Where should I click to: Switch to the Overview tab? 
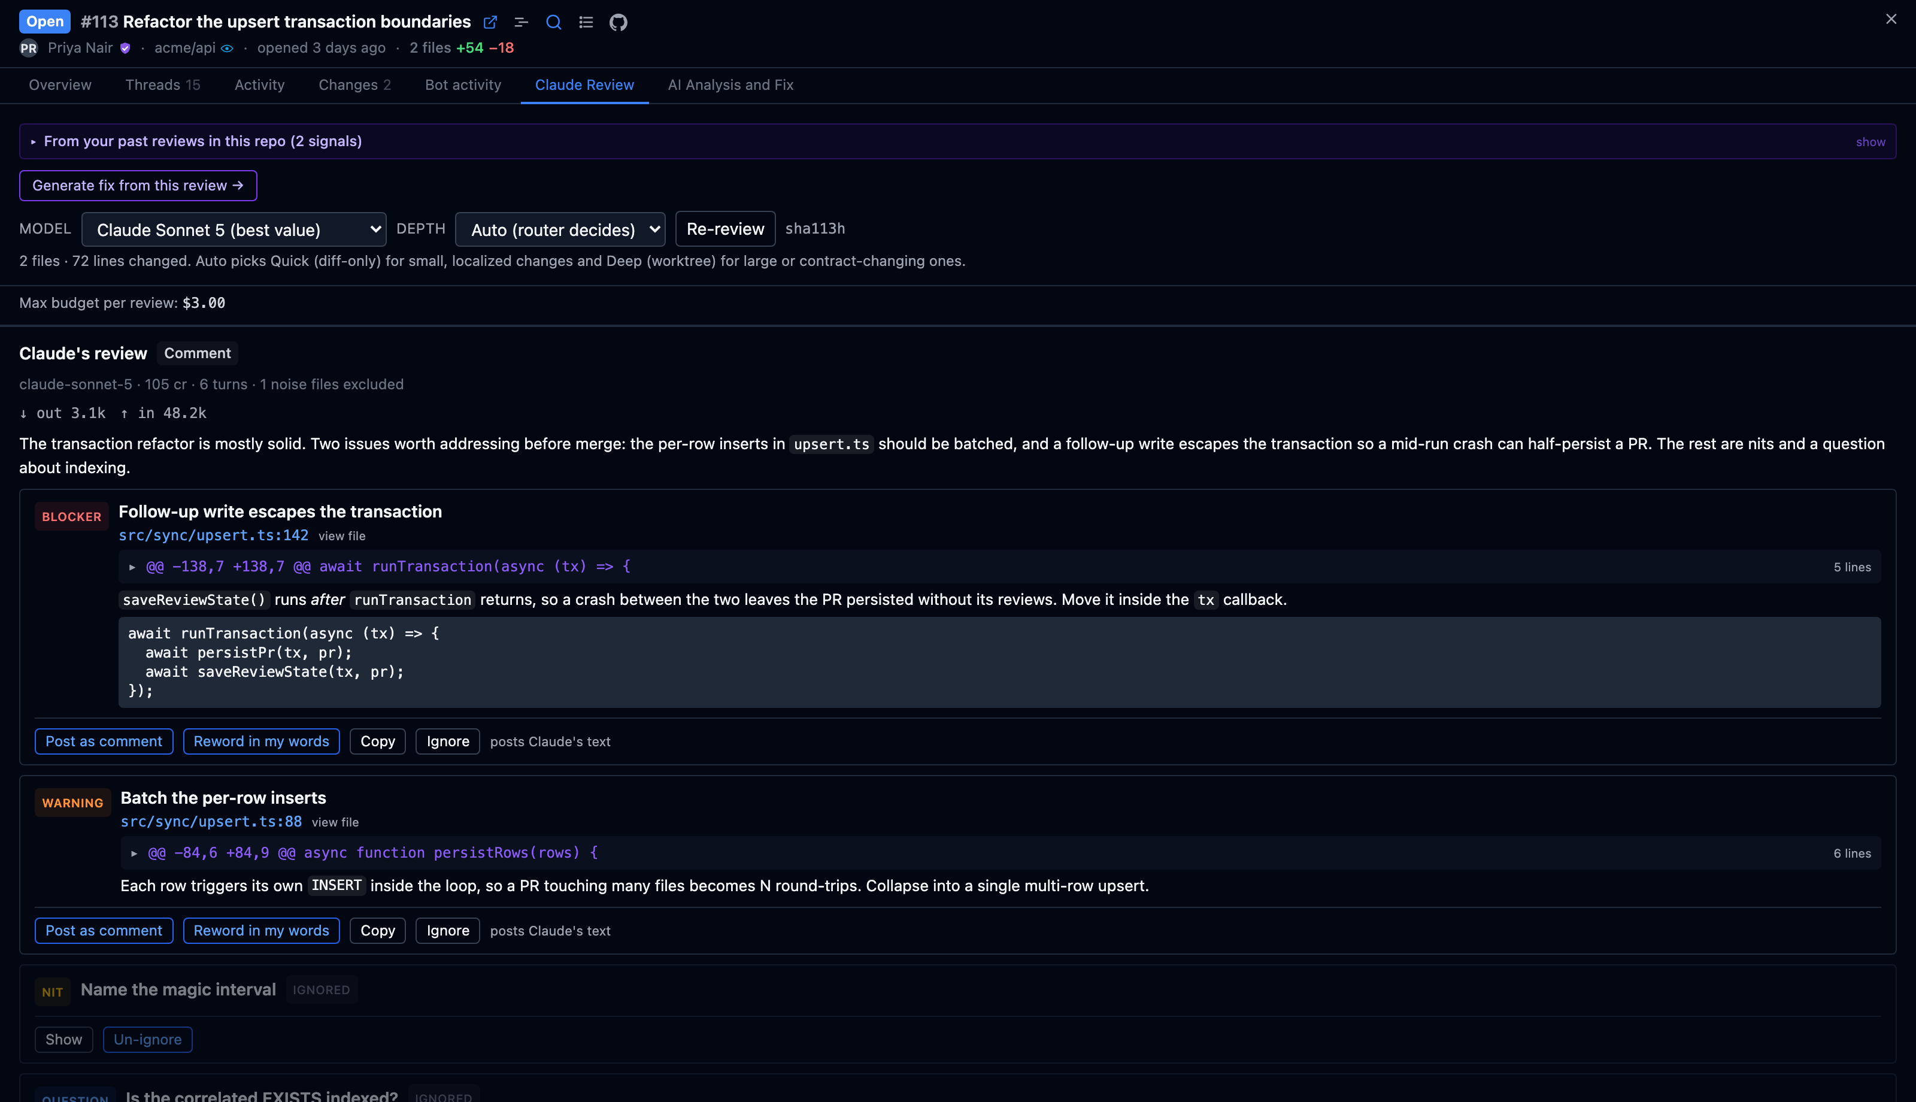click(60, 85)
